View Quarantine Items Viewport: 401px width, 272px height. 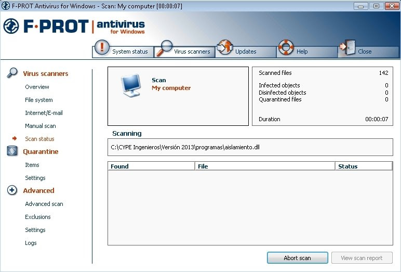tap(32, 165)
